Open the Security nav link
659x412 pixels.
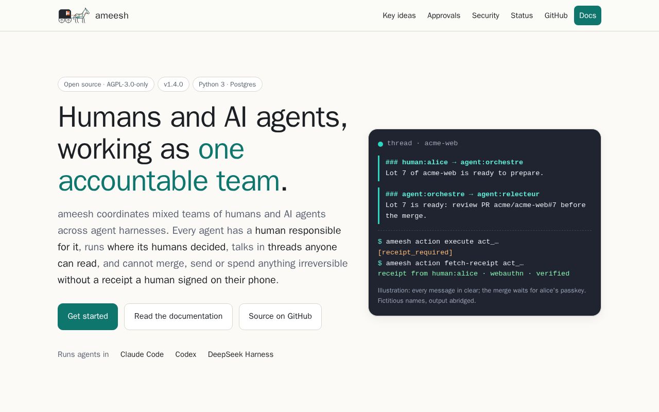[485, 15]
